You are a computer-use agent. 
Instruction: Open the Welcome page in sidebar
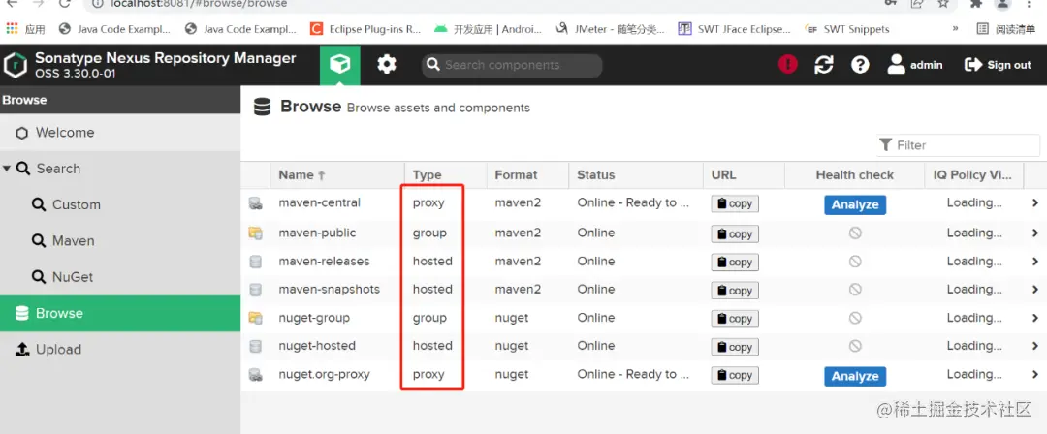[120, 133]
